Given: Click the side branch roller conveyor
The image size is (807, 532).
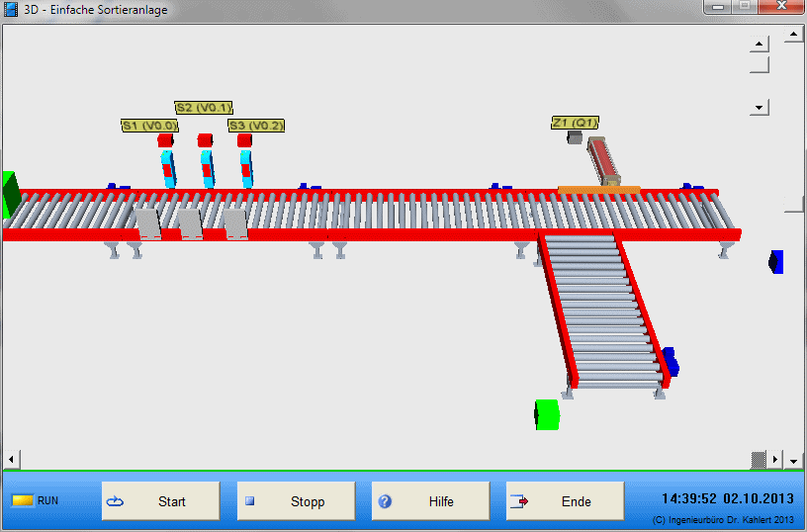Looking at the screenshot, I should click(604, 310).
